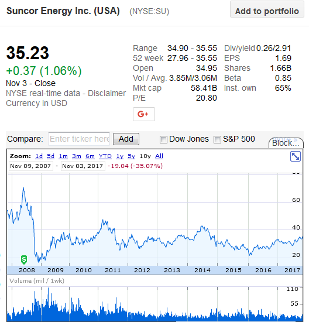
Task: Click the Google+ share icon
Action: coord(144,114)
